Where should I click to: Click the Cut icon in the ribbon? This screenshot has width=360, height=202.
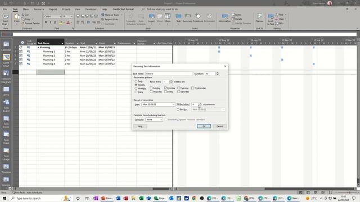click(25, 15)
